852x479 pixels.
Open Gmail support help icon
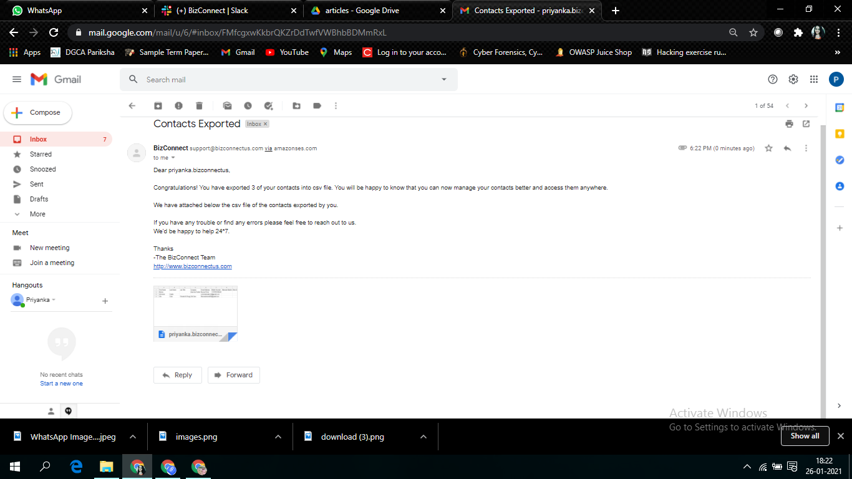pos(773,79)
